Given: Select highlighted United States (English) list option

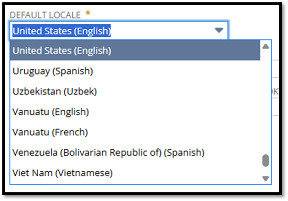Looking at the screenshot, I should [x=135, y=50].
